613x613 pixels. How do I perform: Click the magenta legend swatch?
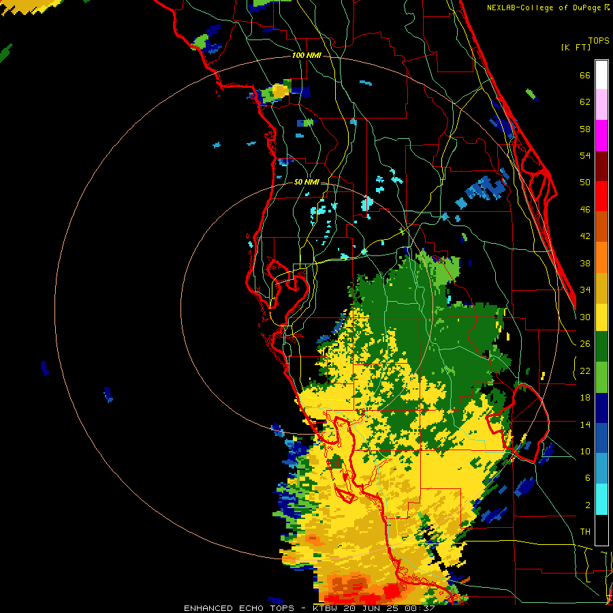601,136
